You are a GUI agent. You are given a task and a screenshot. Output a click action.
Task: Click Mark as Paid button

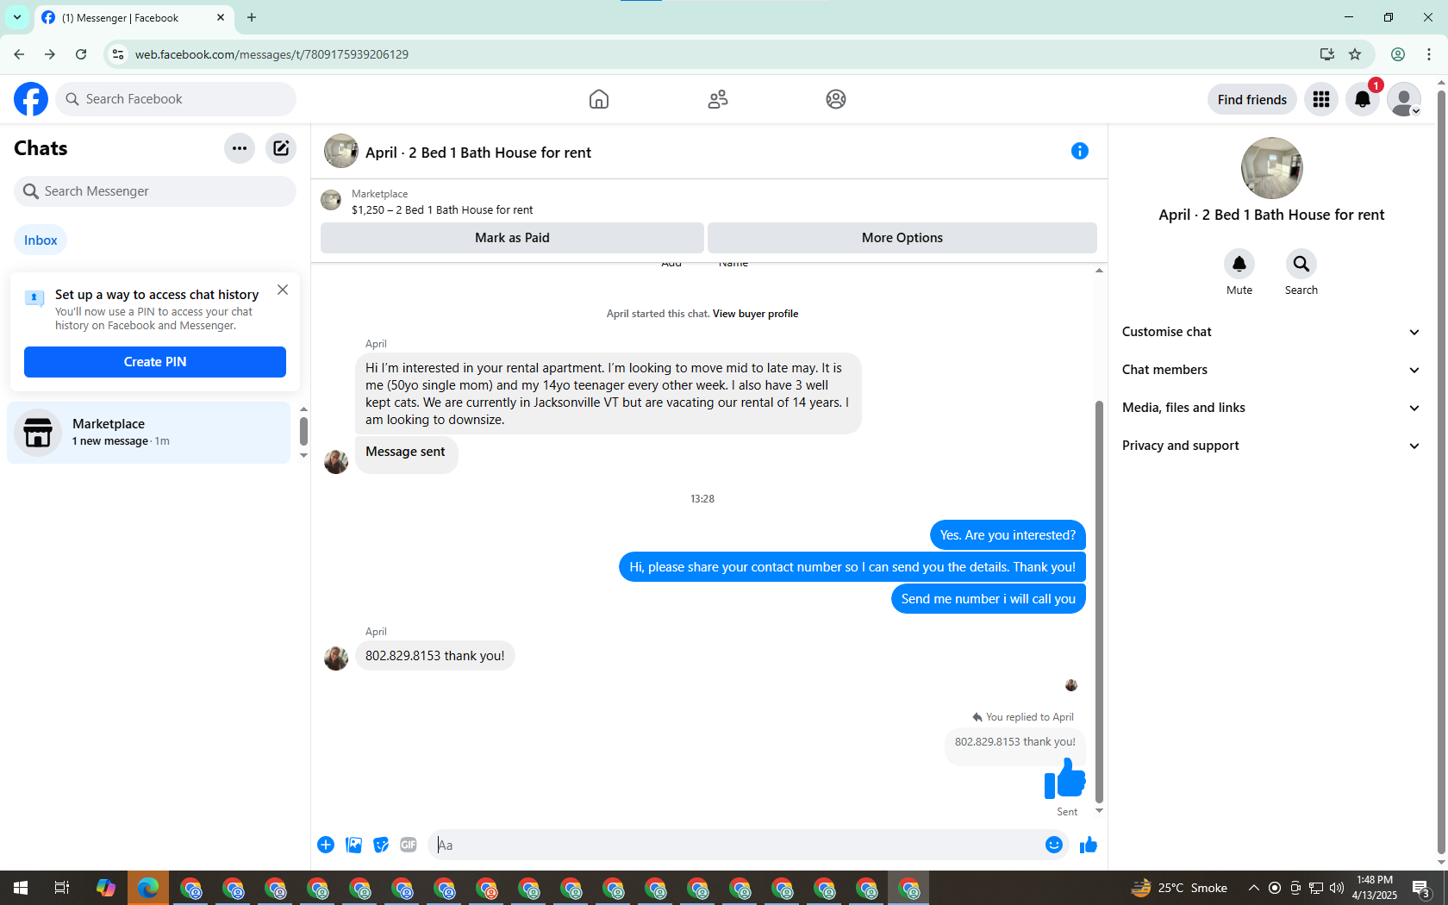512,238
